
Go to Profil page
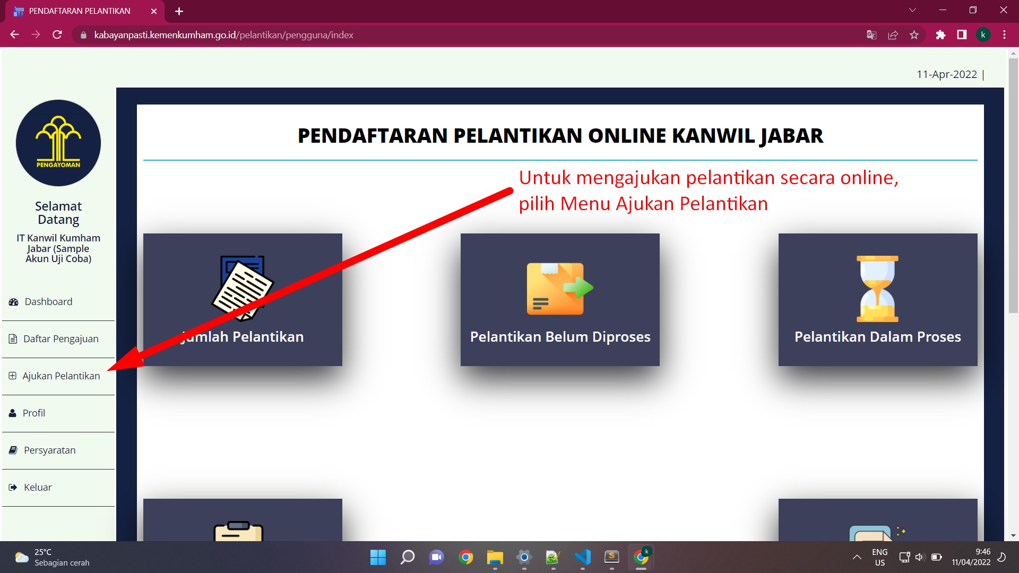(x=33, y=413)
